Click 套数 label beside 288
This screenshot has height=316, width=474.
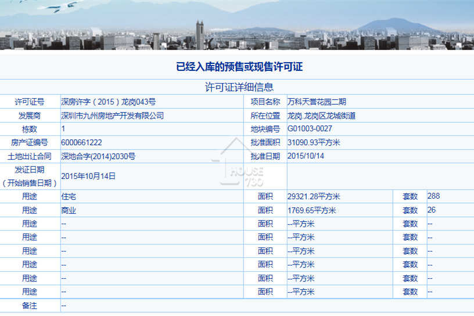pyautogui.click(x=410, y=196)
